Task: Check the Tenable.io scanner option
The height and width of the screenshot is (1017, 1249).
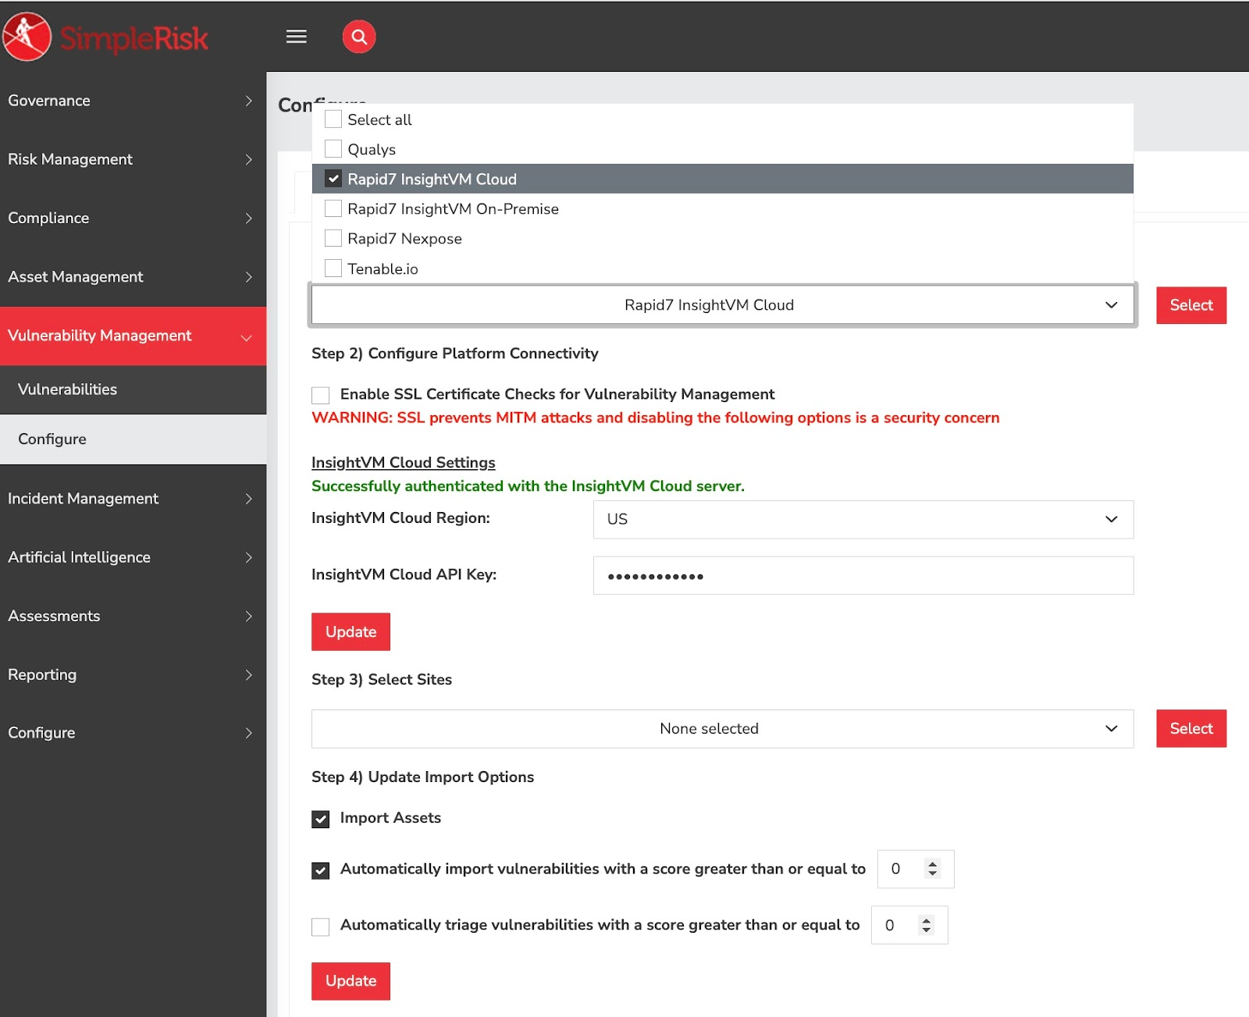Action: pyautogui.click(x=333, y=267)
